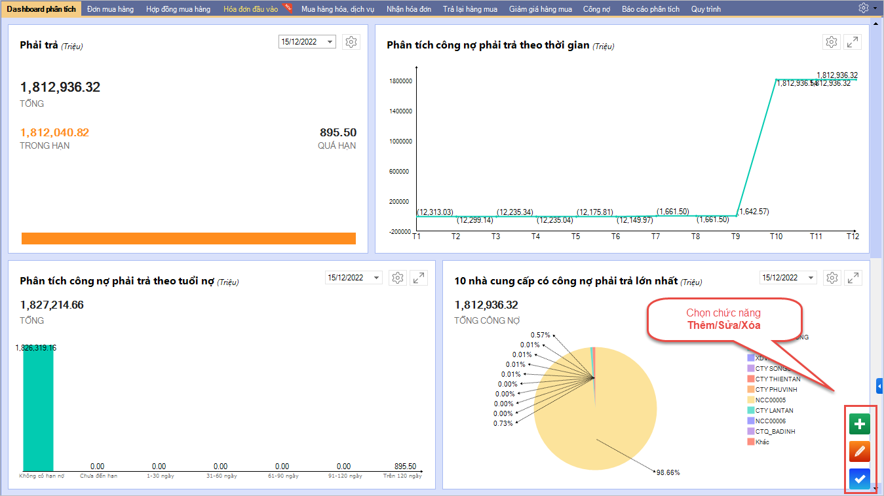884x496 pixels.
Task: Open gear settings of debt age chart
Action: coord(397,278)
